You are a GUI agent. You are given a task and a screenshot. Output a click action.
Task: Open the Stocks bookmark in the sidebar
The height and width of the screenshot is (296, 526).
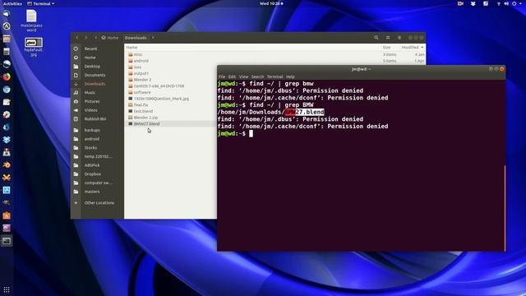click(90, 148)
